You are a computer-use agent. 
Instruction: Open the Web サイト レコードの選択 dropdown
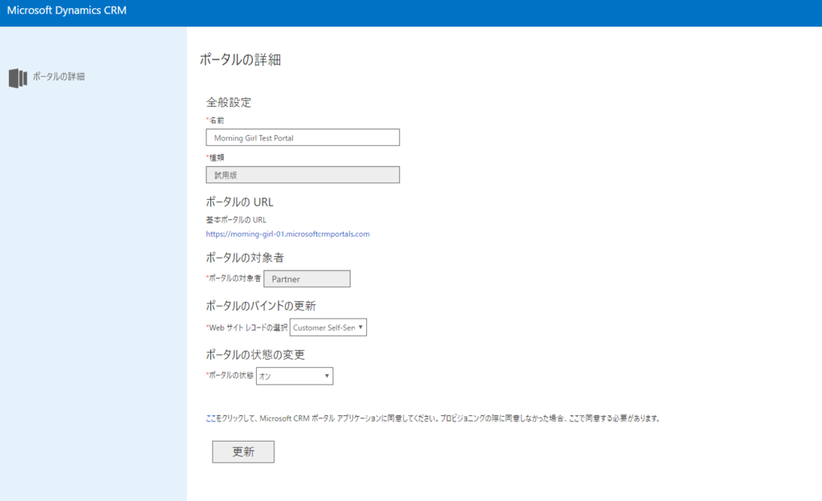[328, 327]
